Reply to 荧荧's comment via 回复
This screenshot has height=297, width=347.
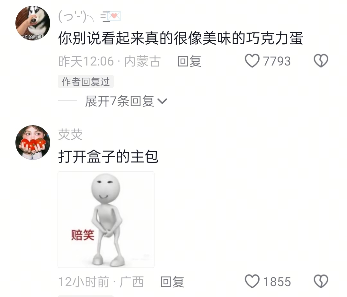coord(172,282)
